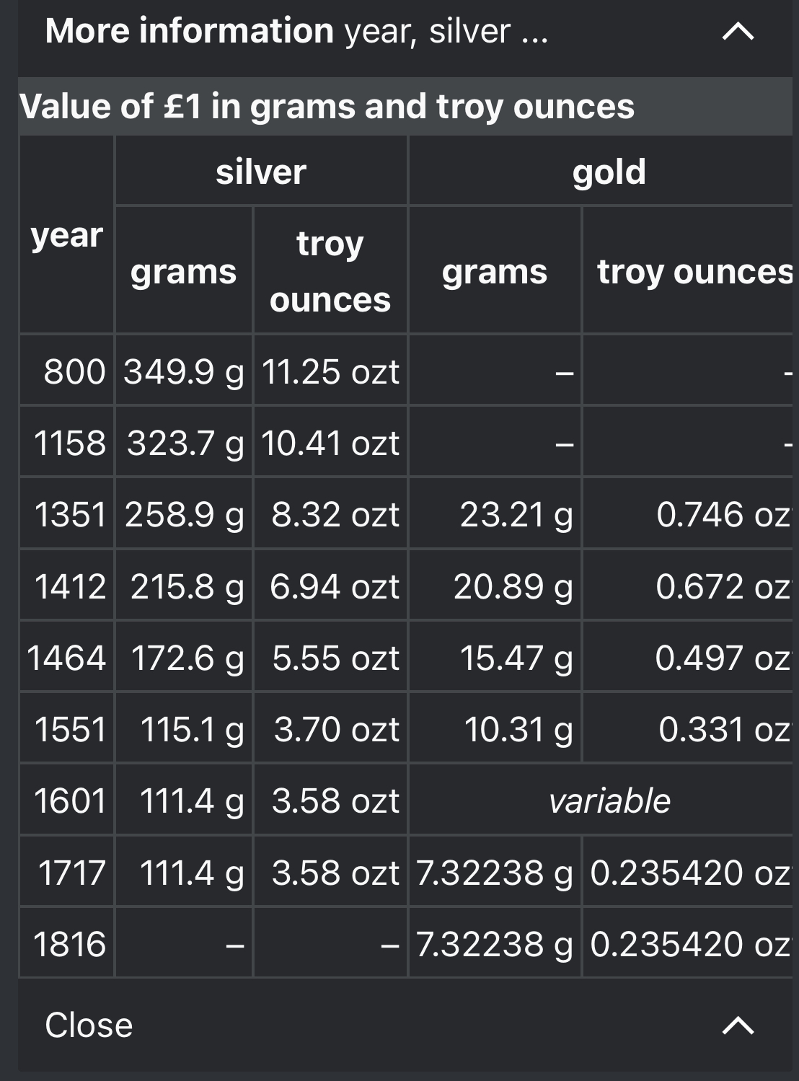Click the silver grams subheader
Viewport: 799px width, 1081px height.
(x=183, y=271)
